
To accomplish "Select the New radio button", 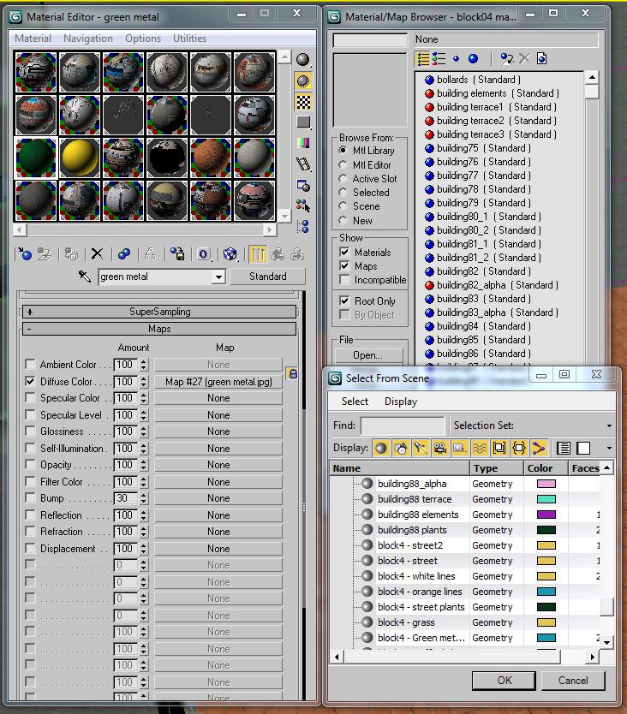I will click(343, 220).
